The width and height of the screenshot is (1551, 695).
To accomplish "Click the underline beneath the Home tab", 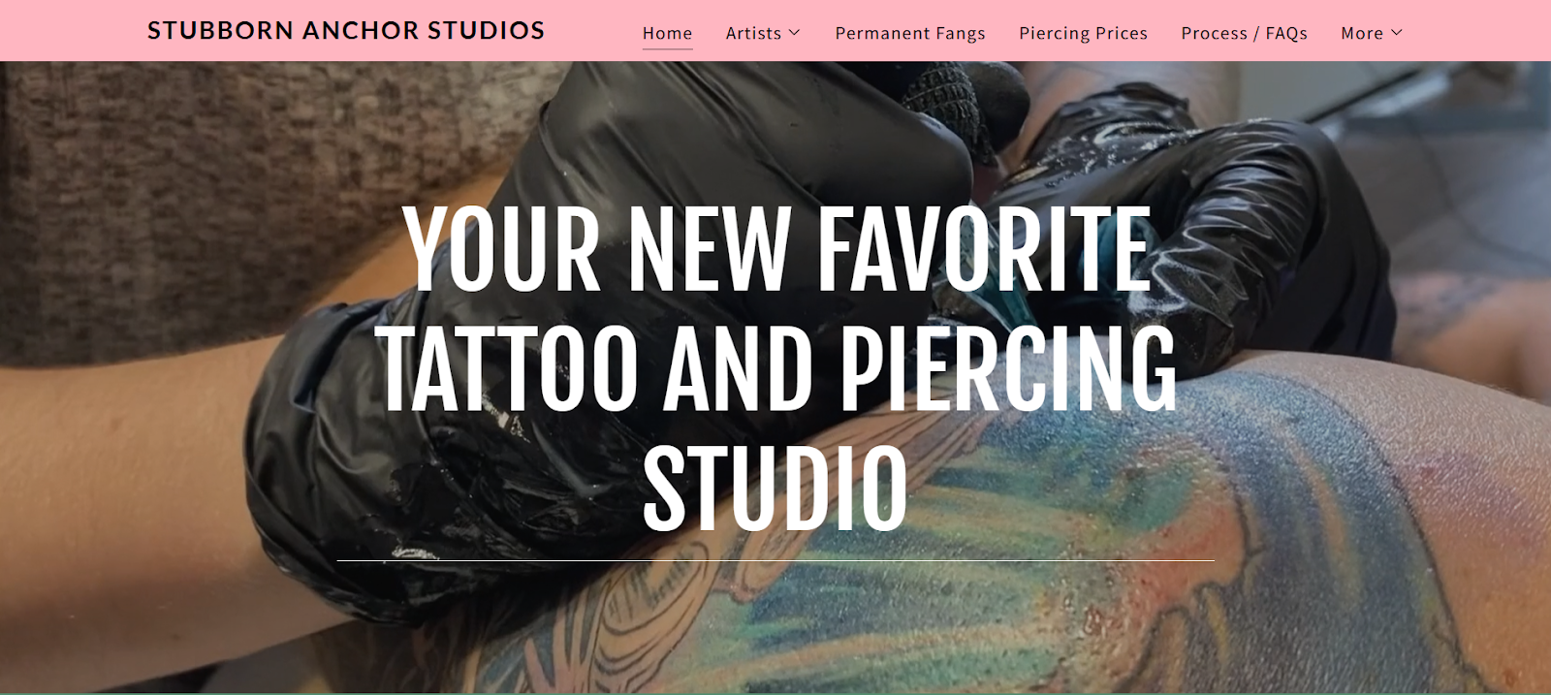I will click(x=667, y=47).
